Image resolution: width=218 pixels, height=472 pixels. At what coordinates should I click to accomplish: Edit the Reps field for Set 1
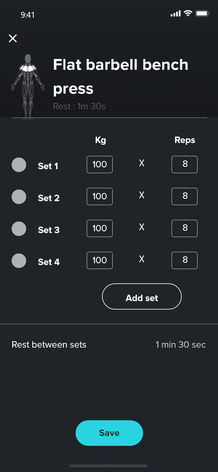pyautogui.click(x=185, y=165)
